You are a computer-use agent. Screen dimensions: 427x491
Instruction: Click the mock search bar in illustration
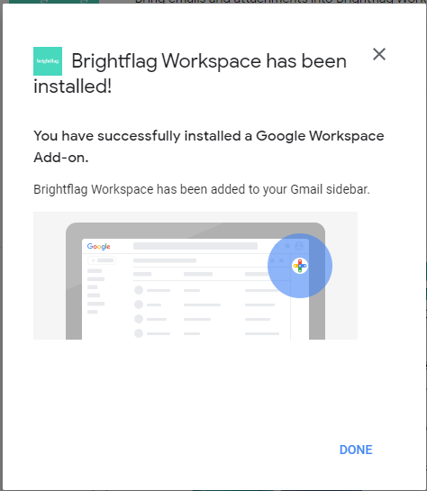(195, 246)
